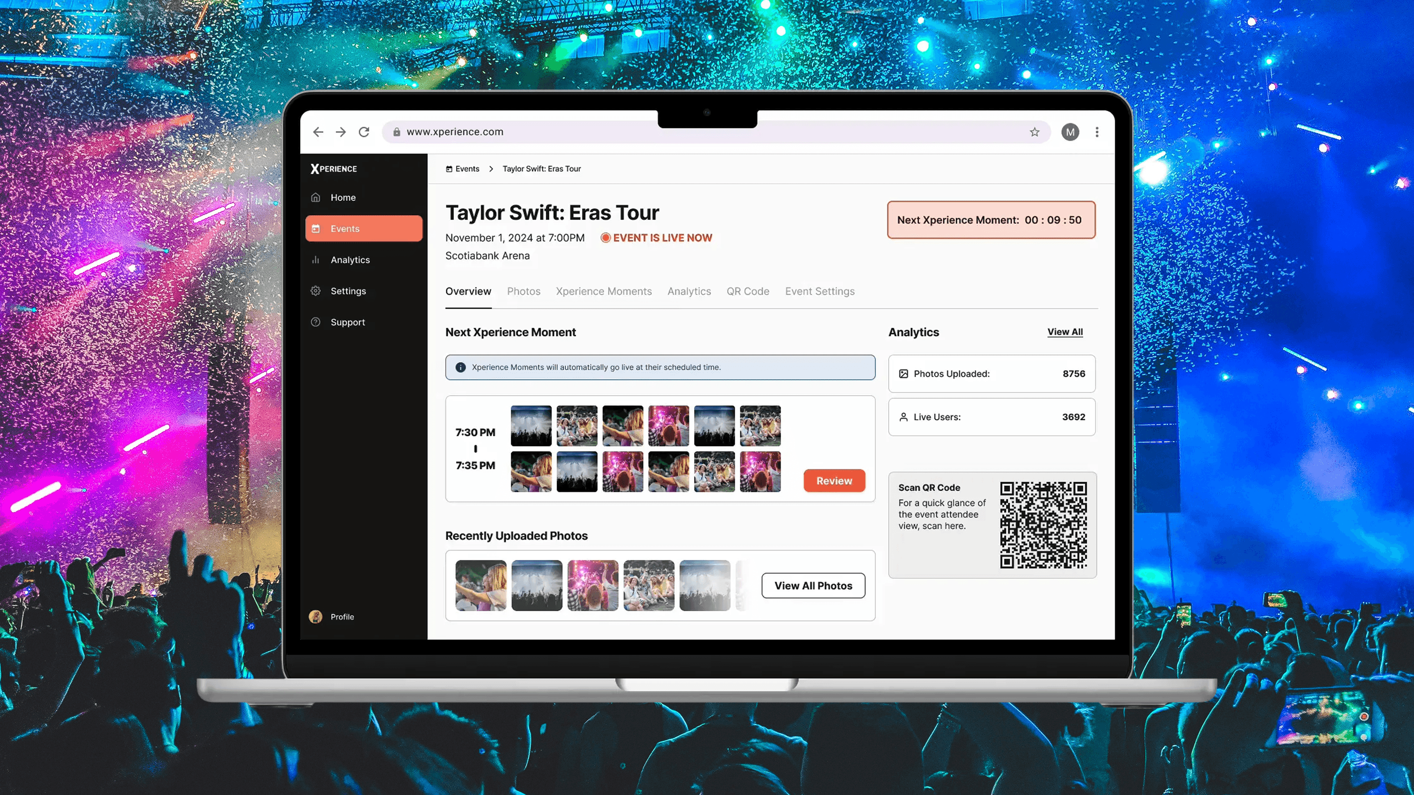Bookmark page with the star icon

click(1034, 132)
